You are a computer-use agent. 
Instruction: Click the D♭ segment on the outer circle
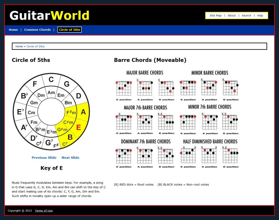point(34,138)
